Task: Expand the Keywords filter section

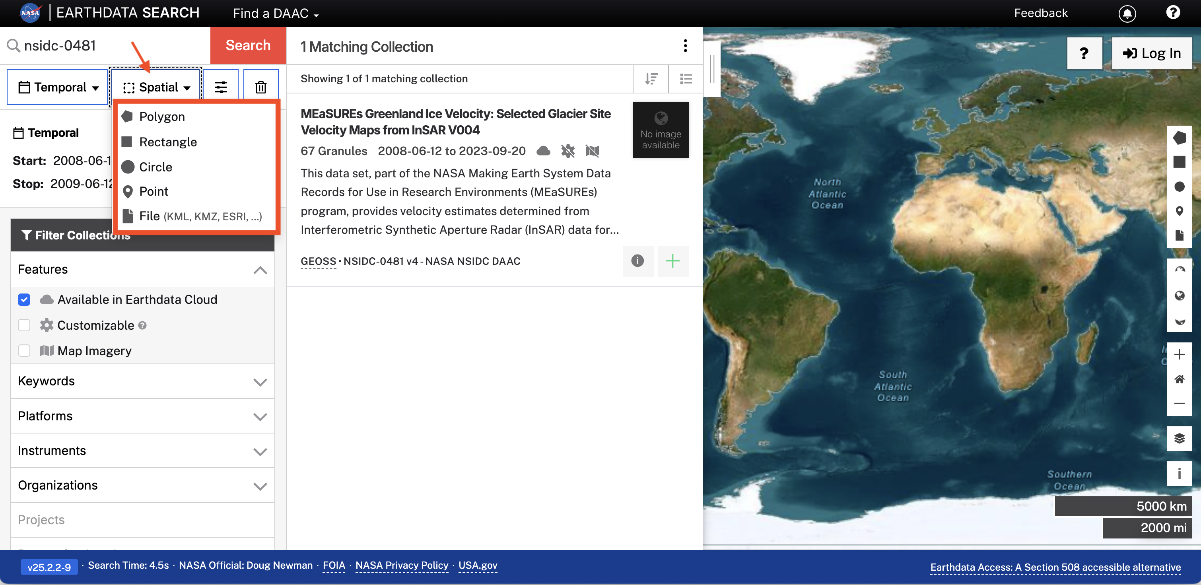Action: (x=142, y=381)
